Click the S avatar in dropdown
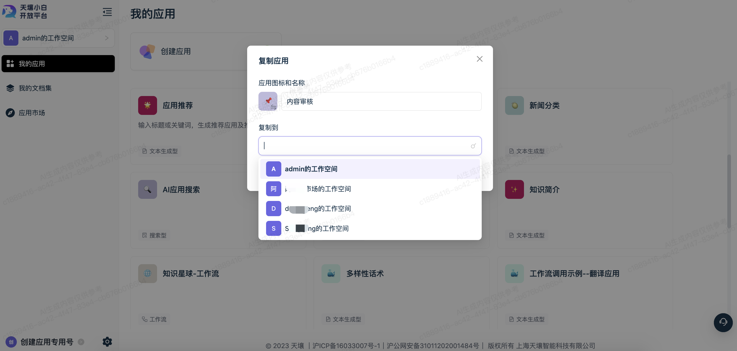The width and height of the screenshot is (737, 351). [273, 228]
